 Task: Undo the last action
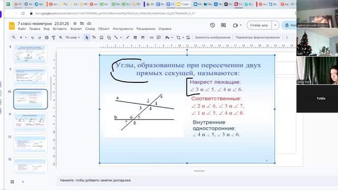[32, 37]
